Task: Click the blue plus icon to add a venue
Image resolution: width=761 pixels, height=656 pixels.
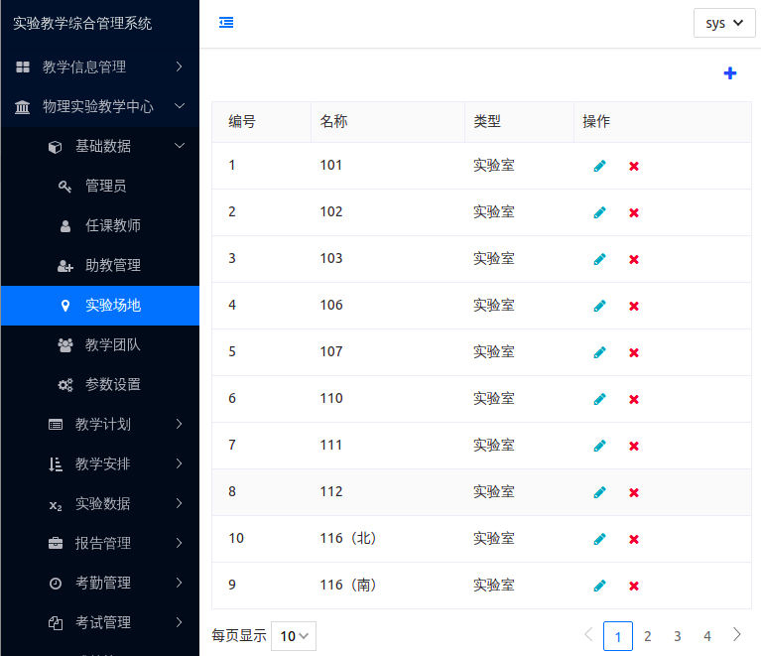Action: pyautogui.click(x=730, y=73)
